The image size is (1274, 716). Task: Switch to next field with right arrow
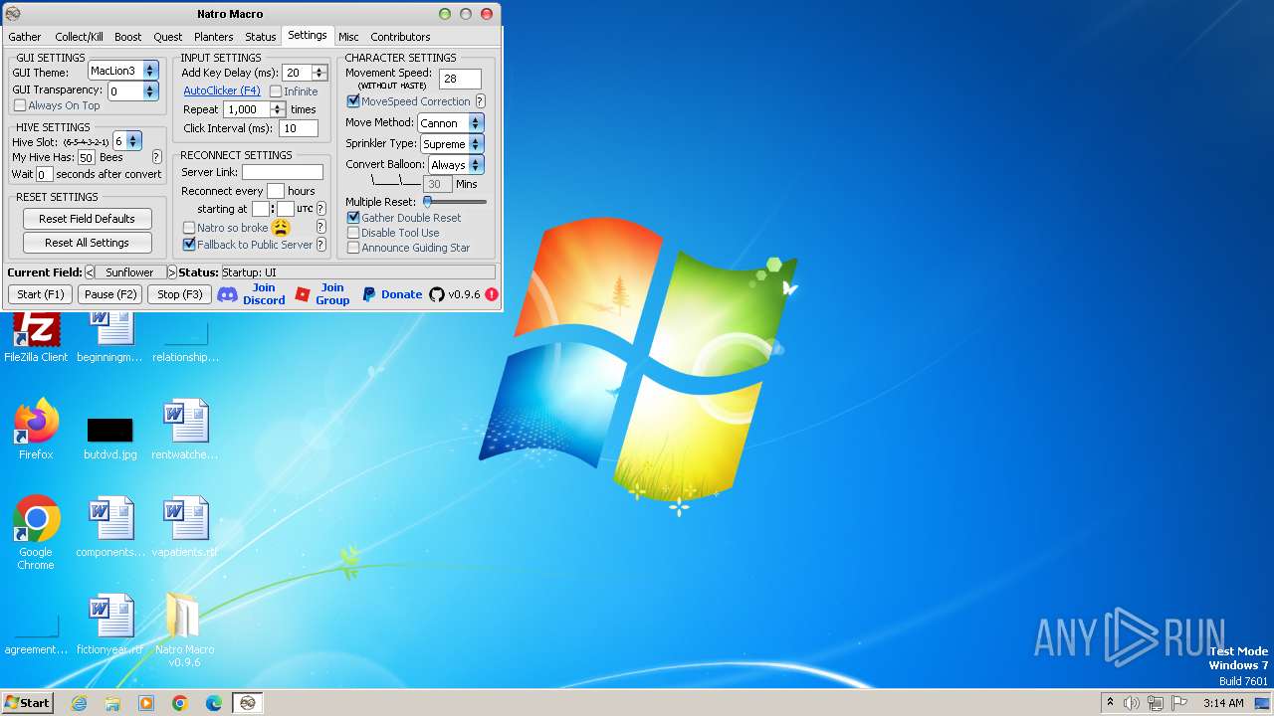pos(172,272)
